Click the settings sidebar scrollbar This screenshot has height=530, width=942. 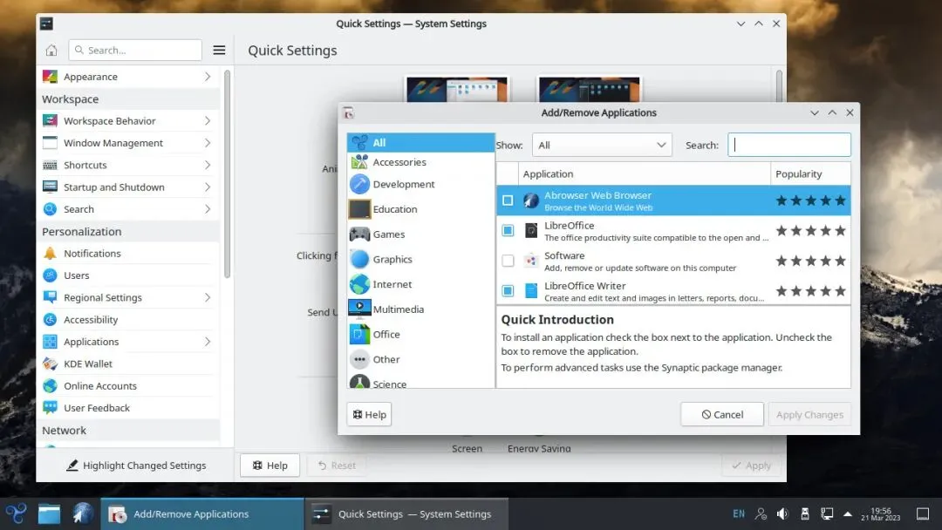click(x=227, y=174)
